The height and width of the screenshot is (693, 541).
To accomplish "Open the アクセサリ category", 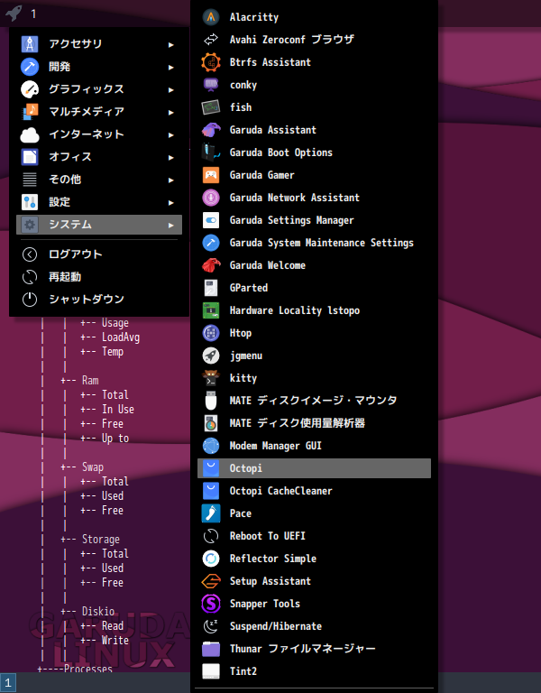I will click(x=99, y=43).
